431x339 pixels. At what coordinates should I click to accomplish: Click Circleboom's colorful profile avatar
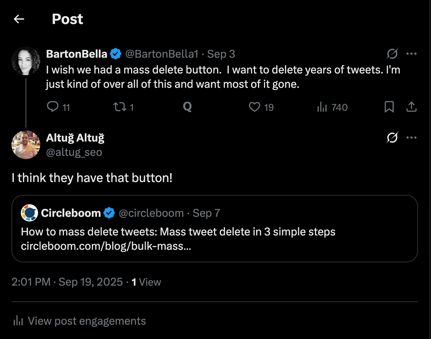29,213
